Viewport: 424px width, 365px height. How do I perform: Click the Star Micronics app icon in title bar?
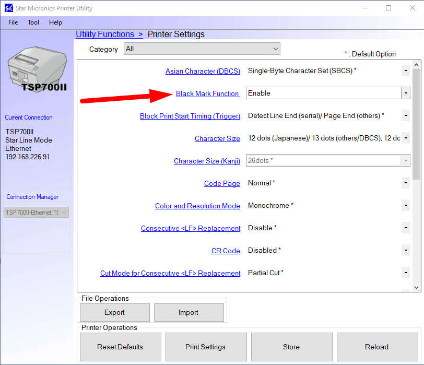pos(9,8)
